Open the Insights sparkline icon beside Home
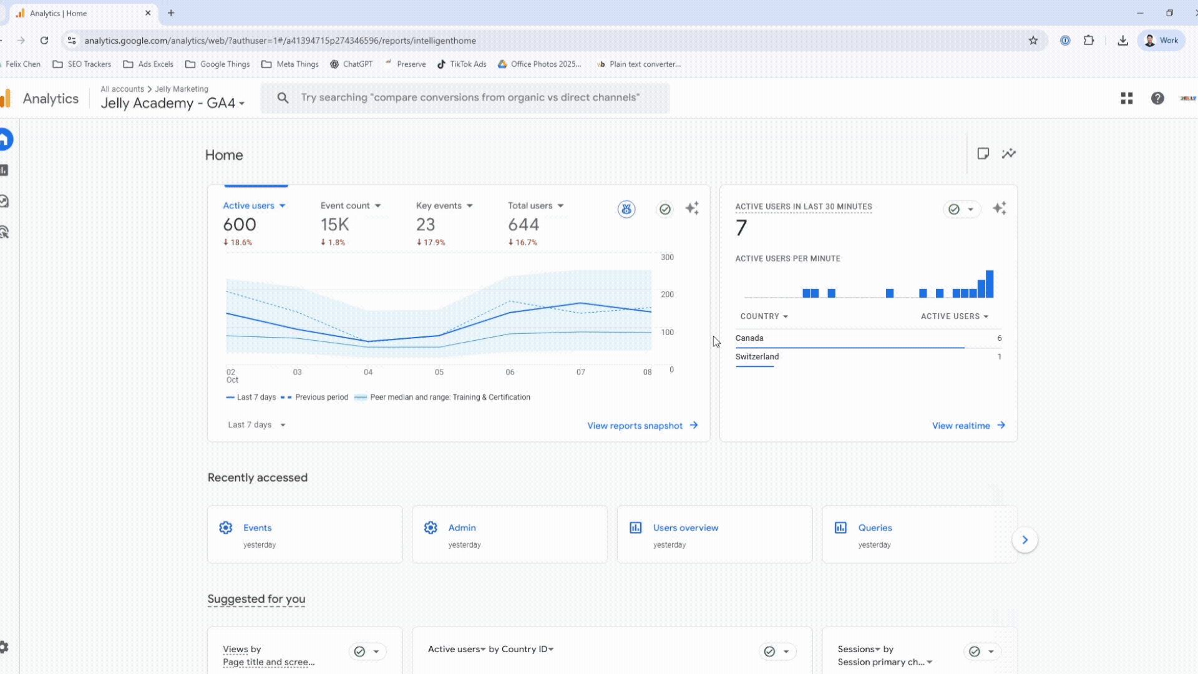The width and height of the screenshot is (1198, 674). 1008,154
